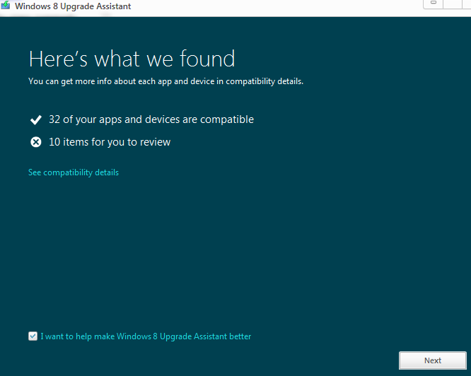
Task: Click the white checkmark compatible icon
Action: (x=36, y=119)
